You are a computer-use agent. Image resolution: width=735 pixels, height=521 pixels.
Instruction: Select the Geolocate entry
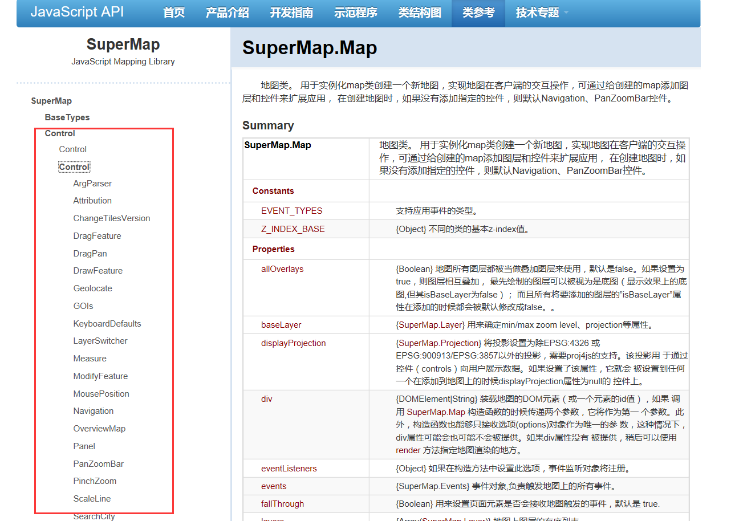(93, 288)
